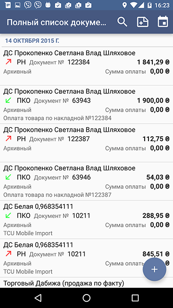This screenshot has height=308, width=173.
Task: Tap green incoming arrow of document 63943
Action: (x=9, y=101)
